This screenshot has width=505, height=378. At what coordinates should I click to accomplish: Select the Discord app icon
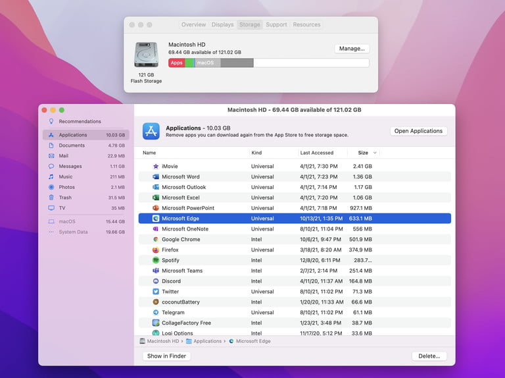[156, 281]
